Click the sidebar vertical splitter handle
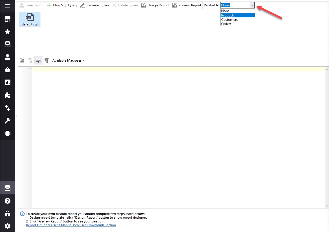 [16, 116]
